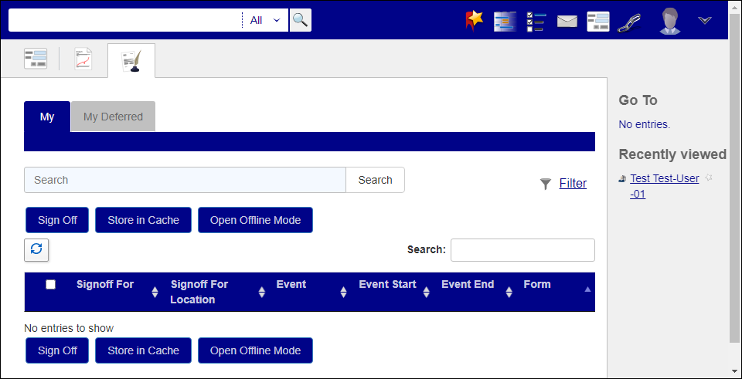Click the person icon before Test Test-User
Image resolution: width=742 pixels, height=379 pixels.
point(623,178)
